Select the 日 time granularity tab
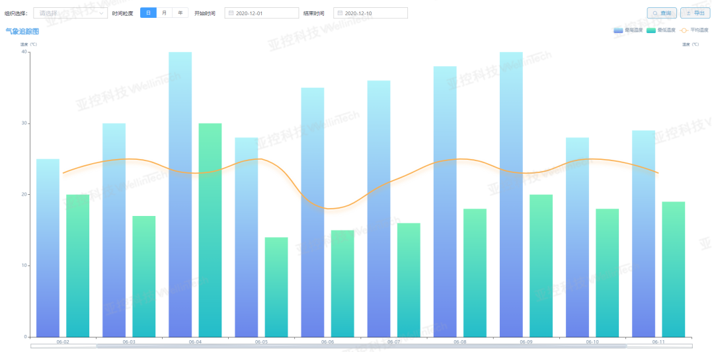This screenshot has height=352, width=714. click(149, 13)
